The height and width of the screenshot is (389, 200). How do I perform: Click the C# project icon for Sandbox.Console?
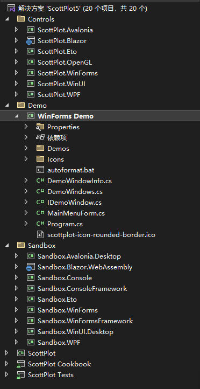point(31,278)
